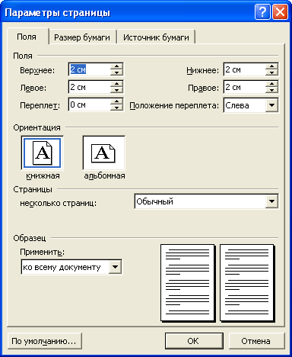The width and height of the screenshot is (292, 357).
Task: Expand the несколько страниц dropdown arrow
Action: click(271, 201)
